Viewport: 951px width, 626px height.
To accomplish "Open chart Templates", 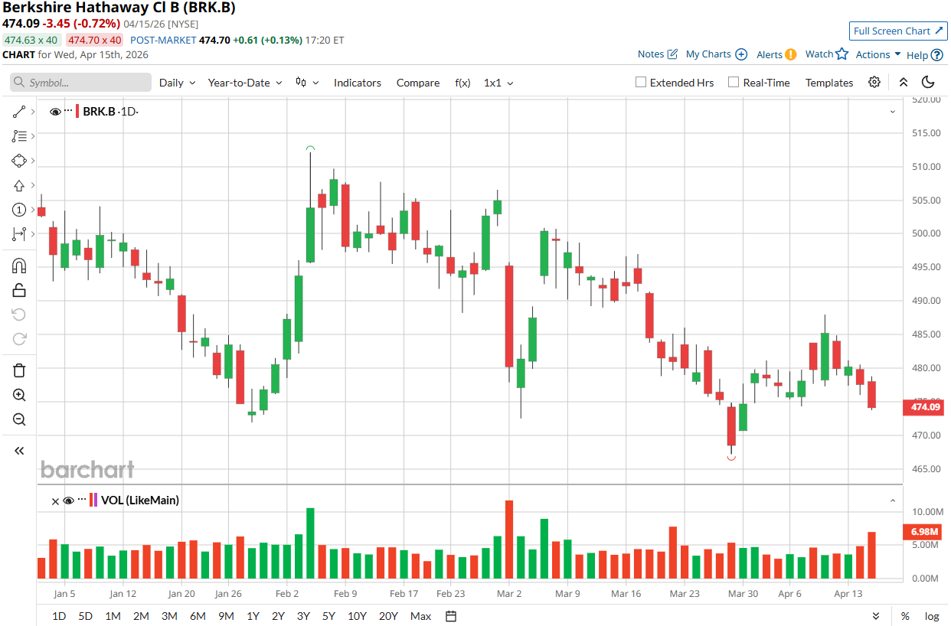I will 829,83.
